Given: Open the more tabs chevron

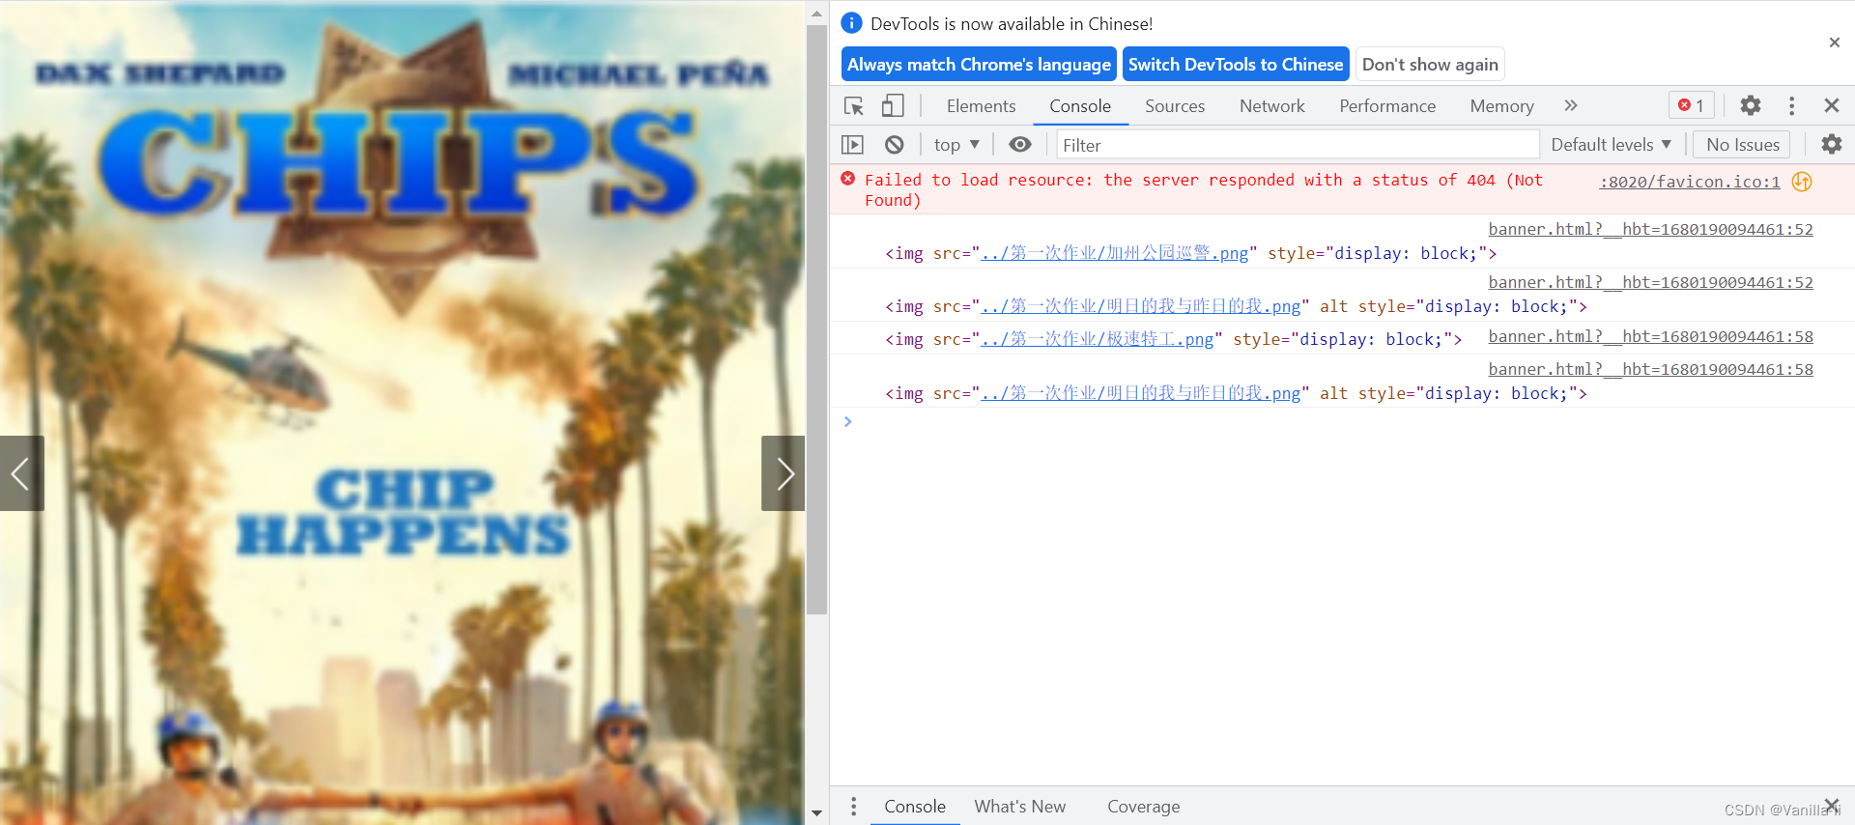Looking at the screenshot, I should coord(1571,105).
